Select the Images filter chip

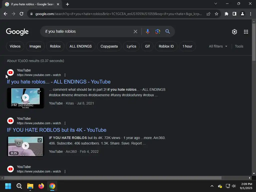pyautogui.click(x=35, y=46)
